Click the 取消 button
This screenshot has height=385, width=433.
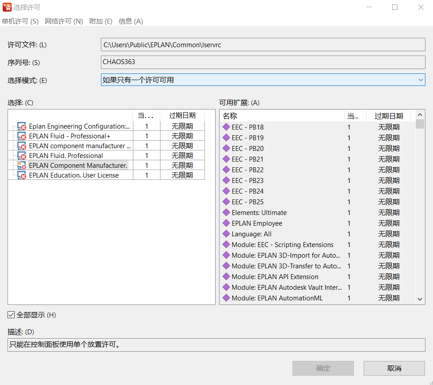tap(394, 368)
